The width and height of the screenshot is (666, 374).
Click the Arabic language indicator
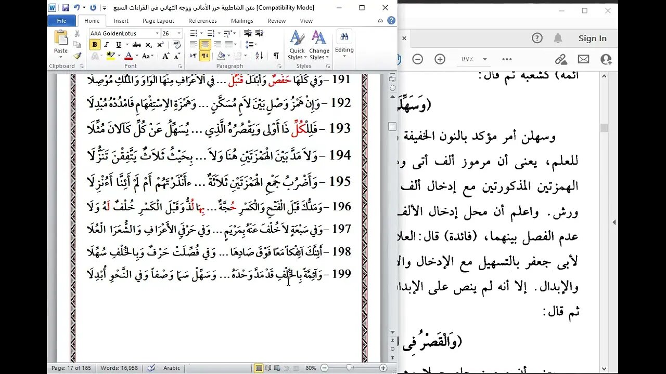[171, 368]
